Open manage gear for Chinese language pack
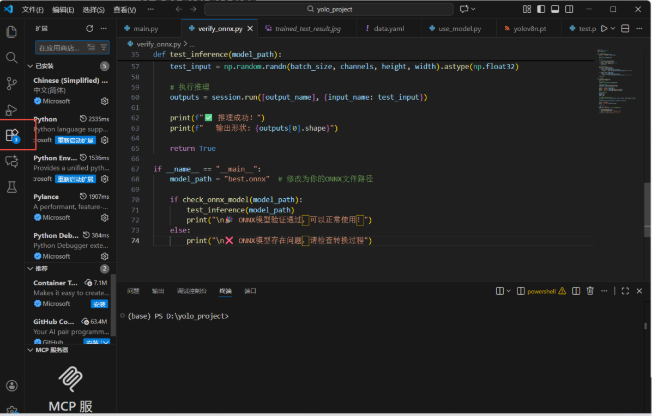 pyautogui.click(x=104, y=101)
